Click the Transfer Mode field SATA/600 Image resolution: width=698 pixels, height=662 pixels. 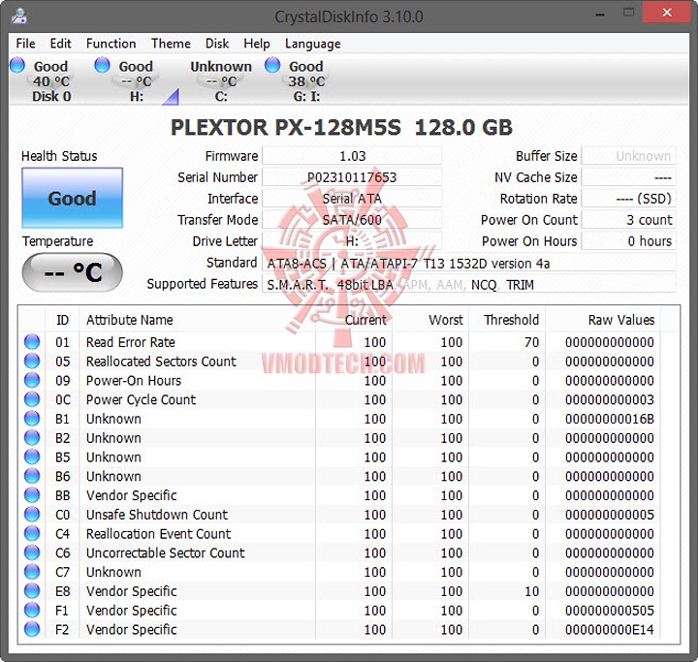pyautogui.click(x=352, y=220)
